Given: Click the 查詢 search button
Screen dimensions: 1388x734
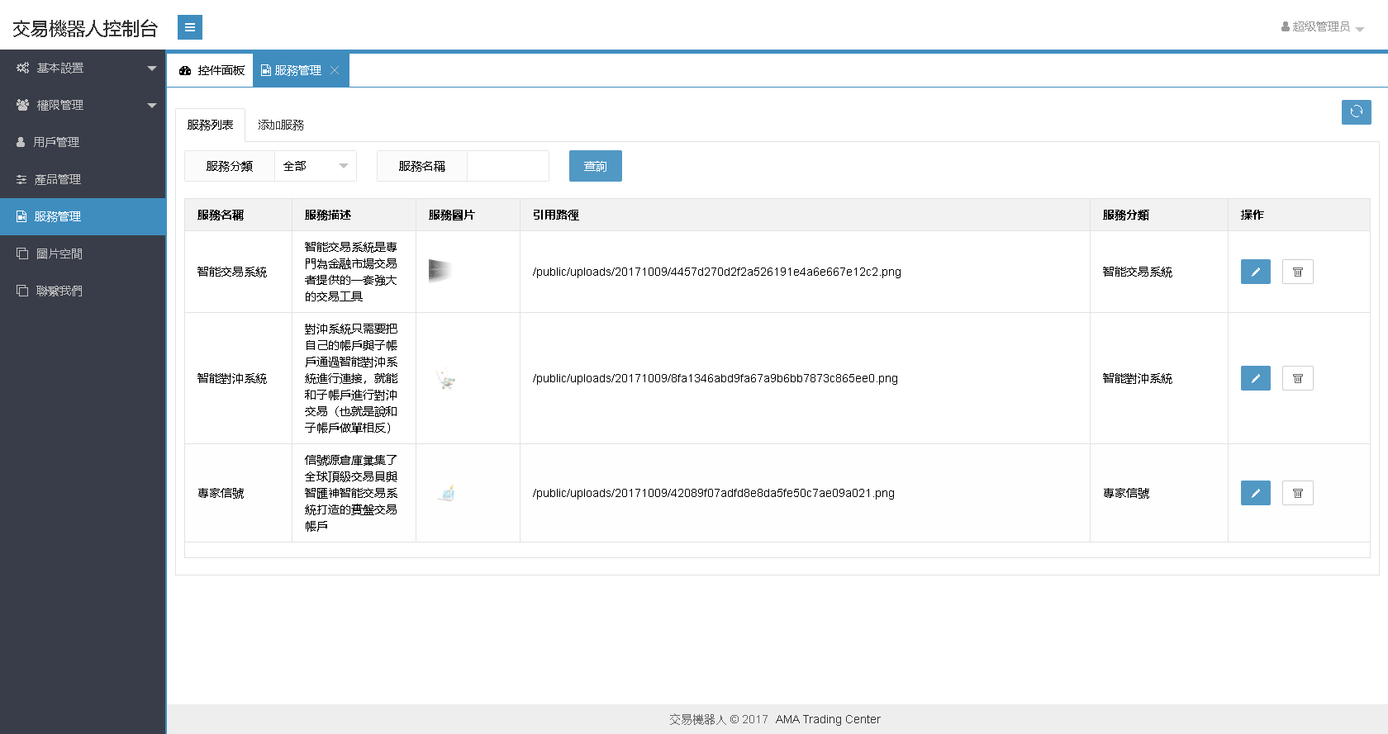Looking at the screenshot, I should (595, 166).
